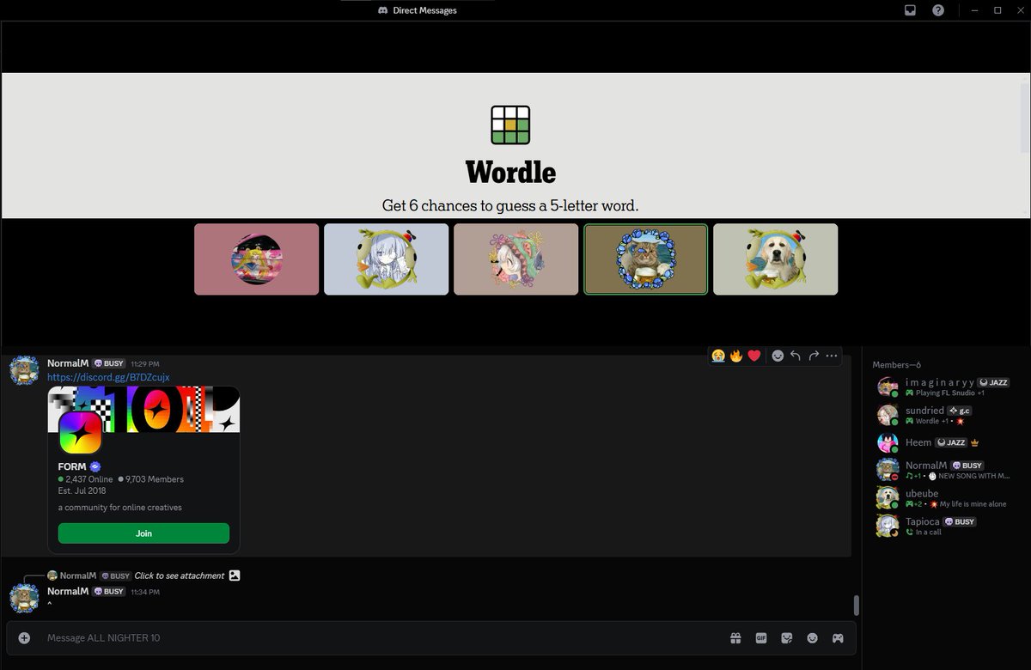Click the FORM server name in invite
The width and height of the screenshot is (1031, 670).
pyautogui.click(x=72, y=466)
